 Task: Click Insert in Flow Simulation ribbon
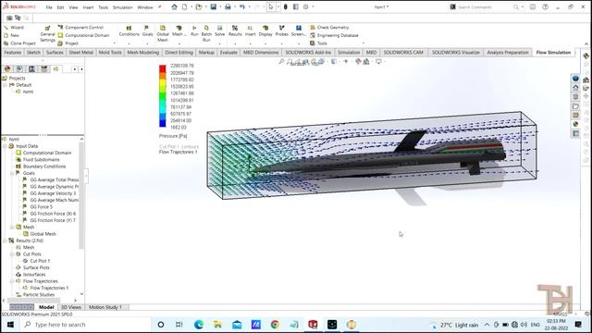pos(250,31)
